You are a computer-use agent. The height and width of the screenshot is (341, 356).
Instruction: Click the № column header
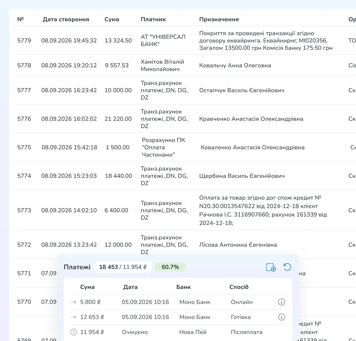click(21, 19)
